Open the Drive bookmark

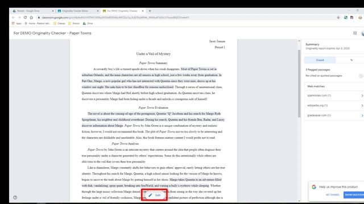[x=88, y=23]
